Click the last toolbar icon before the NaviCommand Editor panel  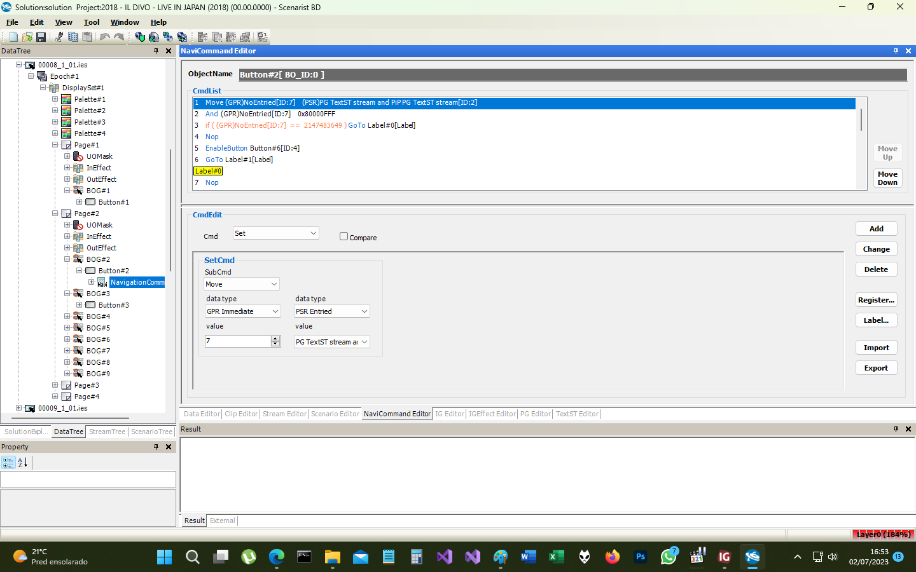click(263, 37)
